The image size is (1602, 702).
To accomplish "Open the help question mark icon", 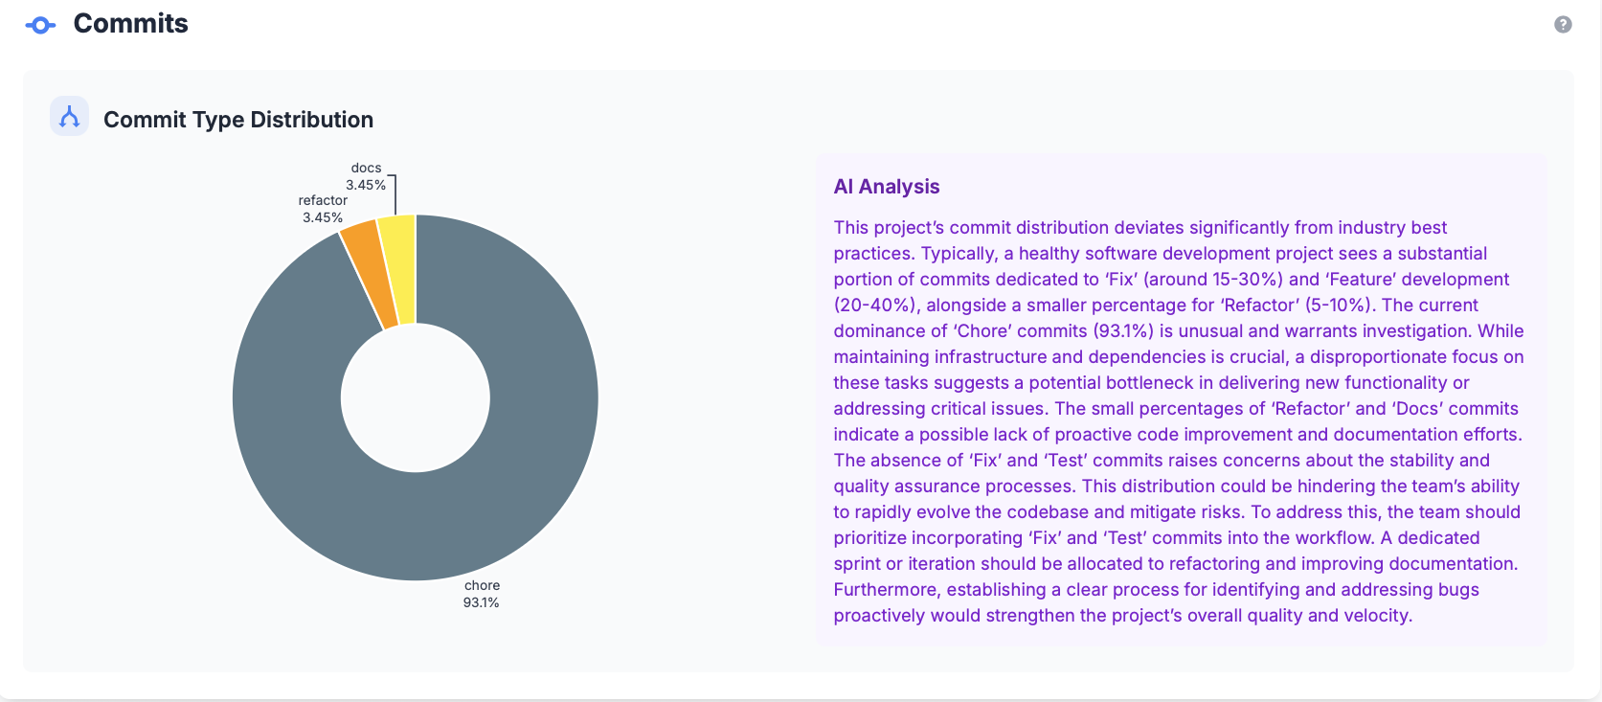I will (1563, 25).
